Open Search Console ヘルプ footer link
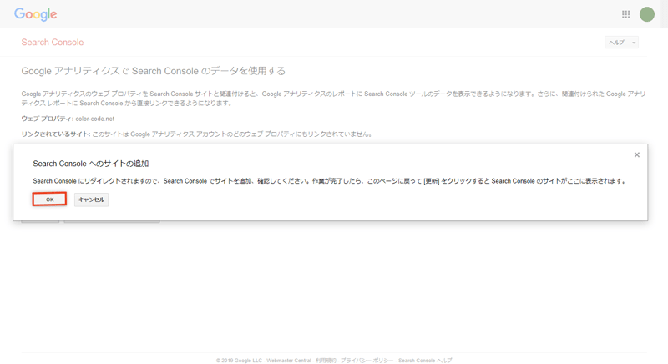 (425, 361)
